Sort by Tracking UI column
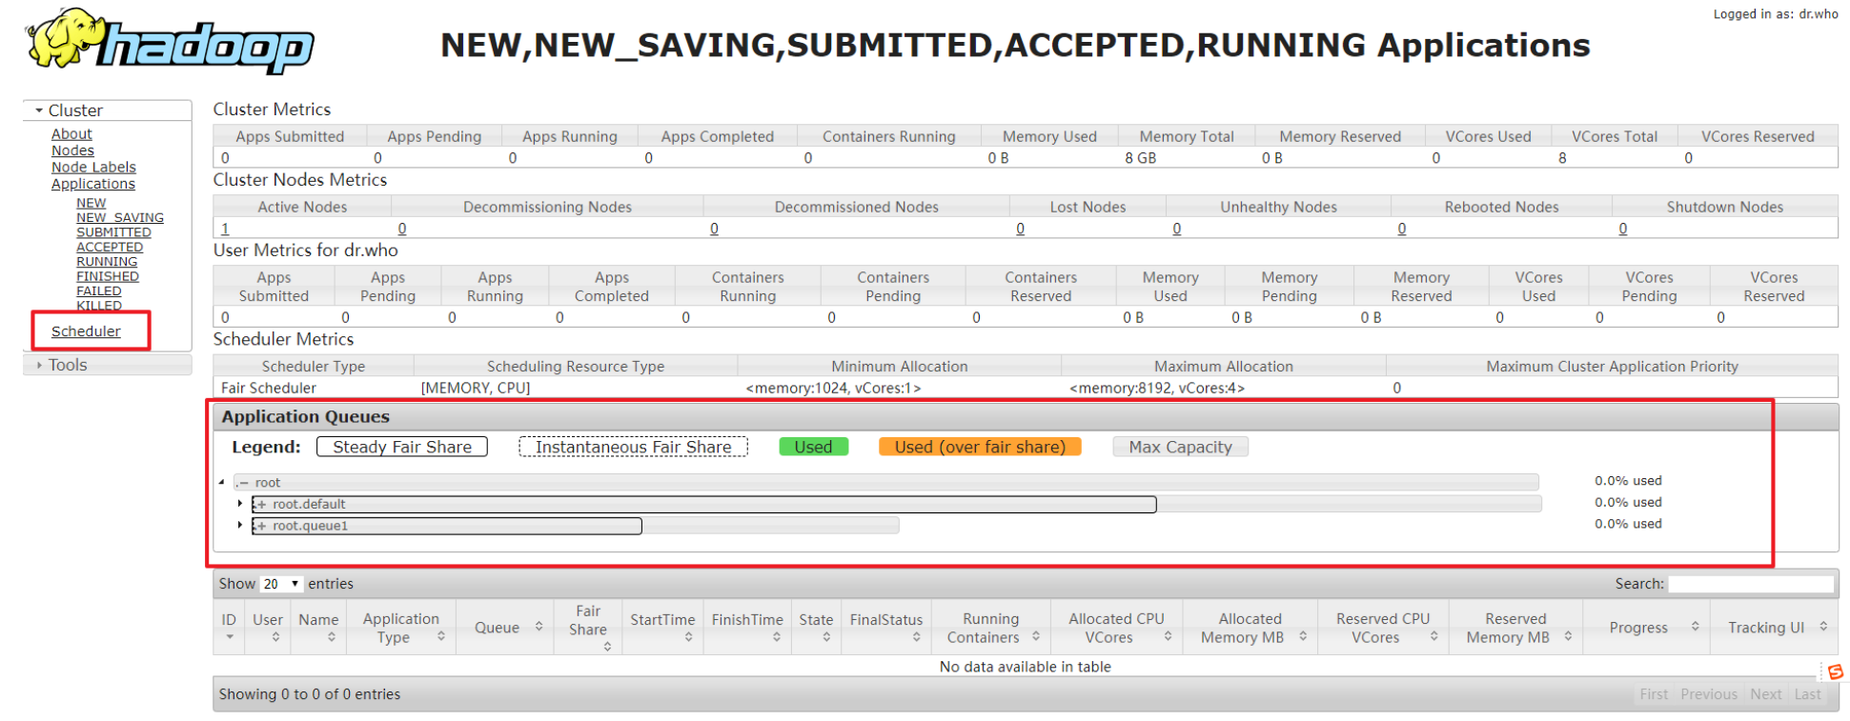Viewport: 1850px width, 721px height. tap(1774, 628)
